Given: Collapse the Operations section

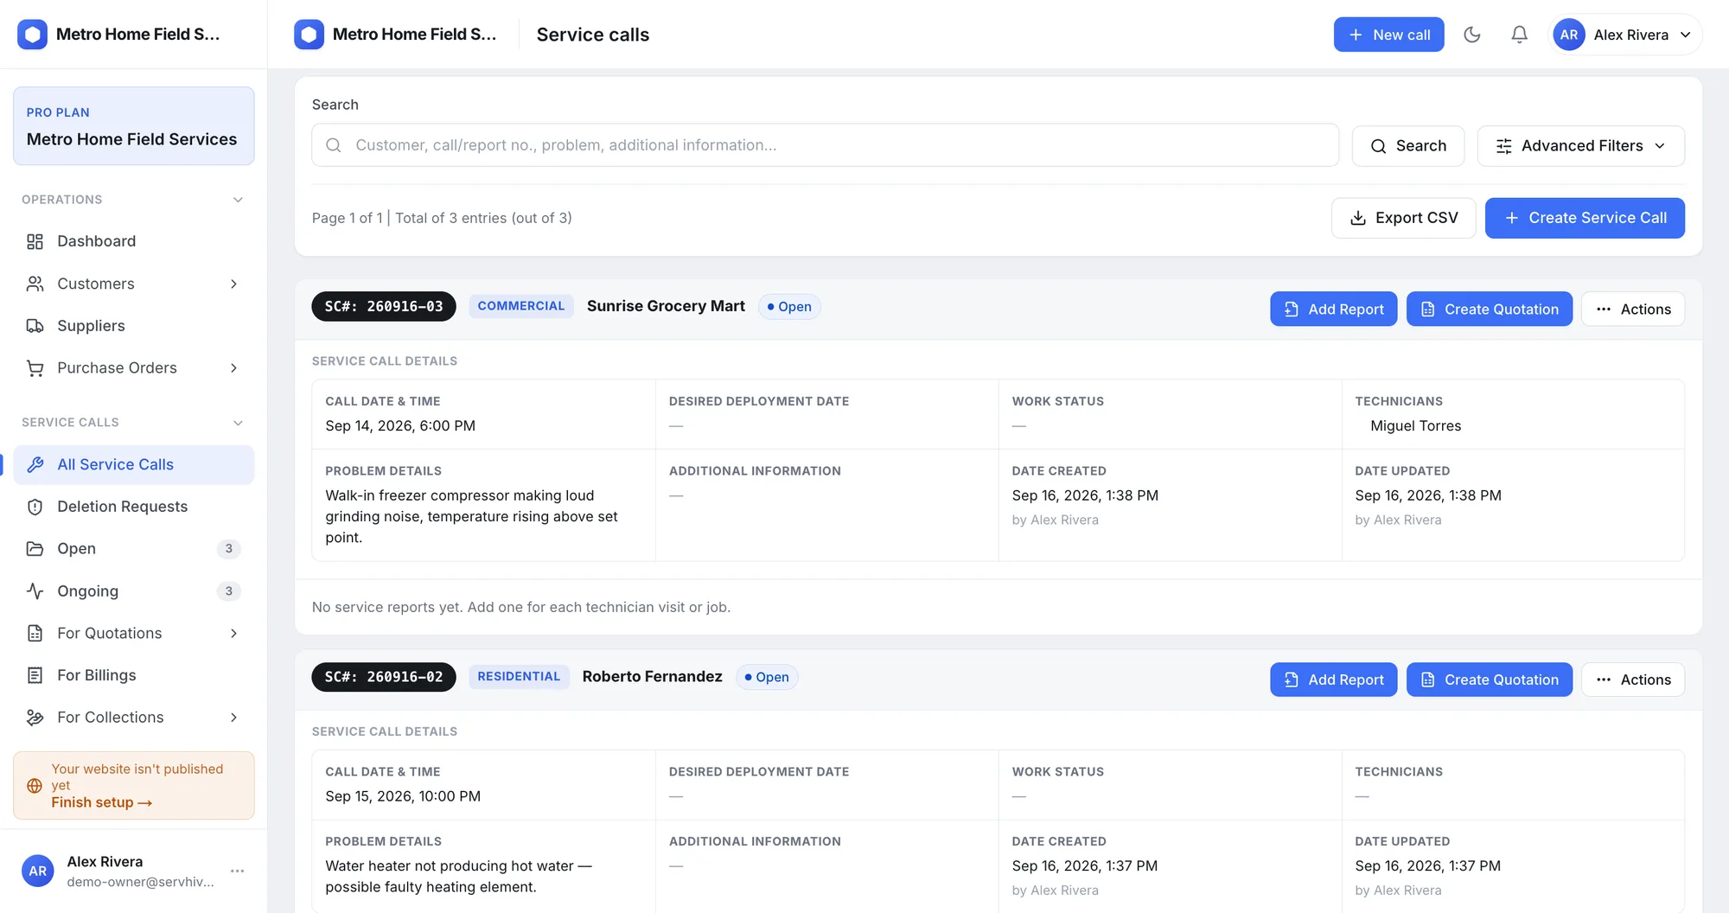Looking at the screenshot, I should (238, 200).
